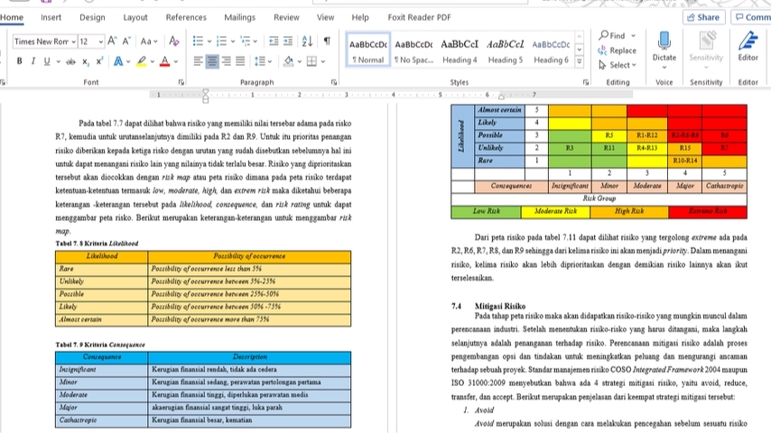
Task: Open Change Case dropdown
Action: 148,41
